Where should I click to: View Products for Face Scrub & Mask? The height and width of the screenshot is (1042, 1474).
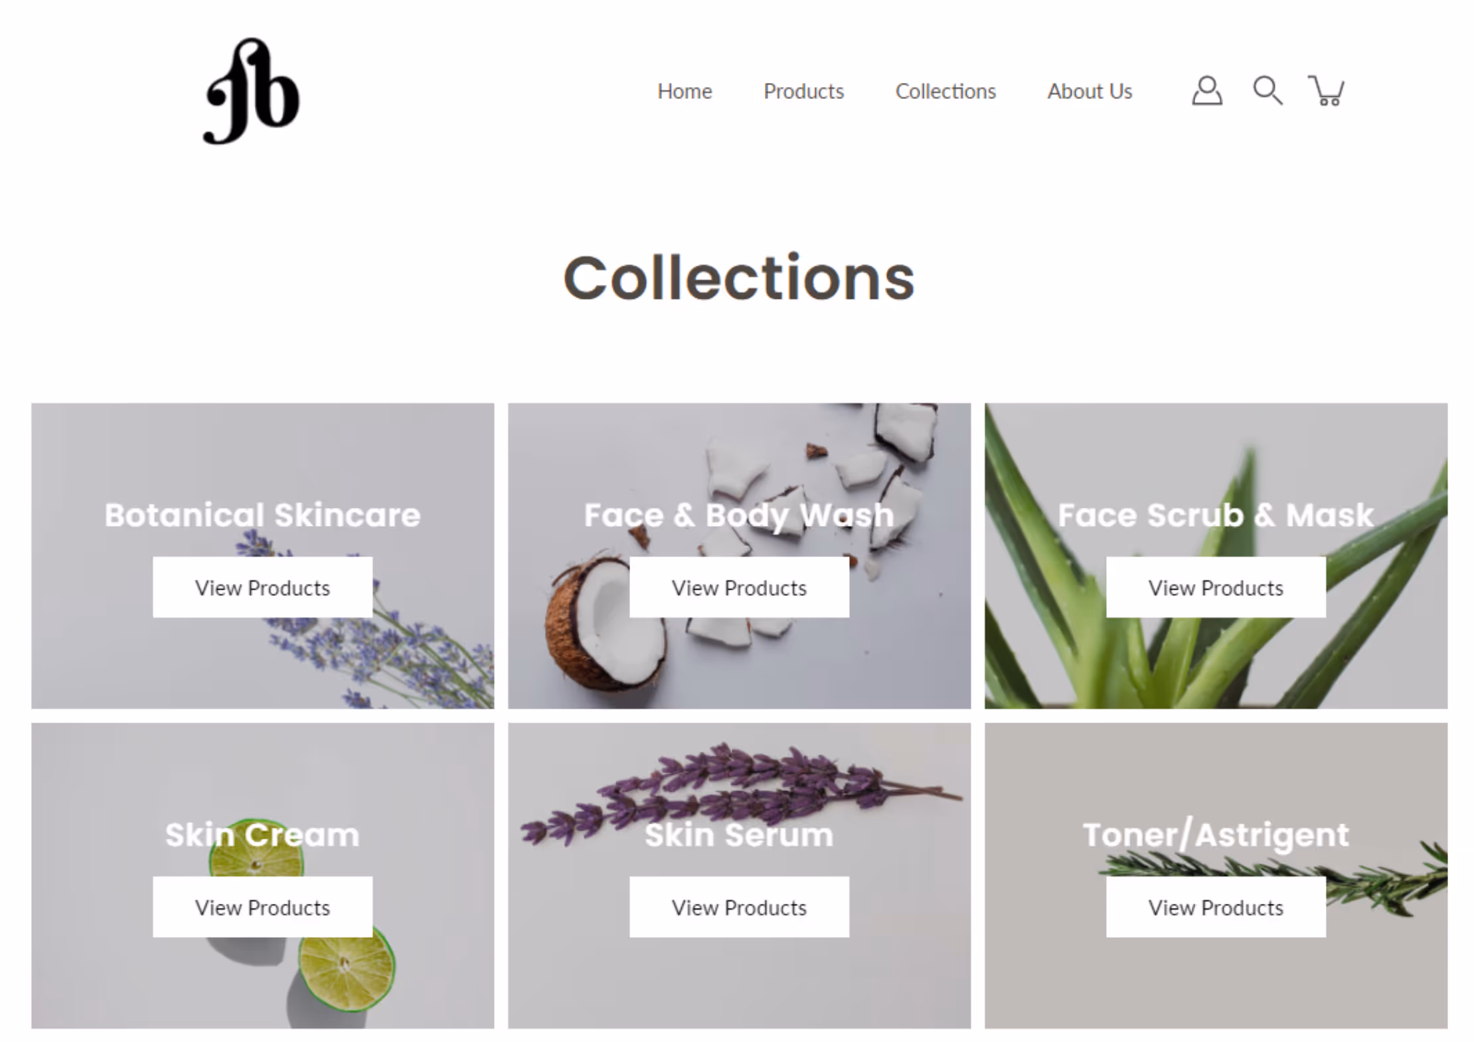pyautogui.click(x=1216, y=587)
